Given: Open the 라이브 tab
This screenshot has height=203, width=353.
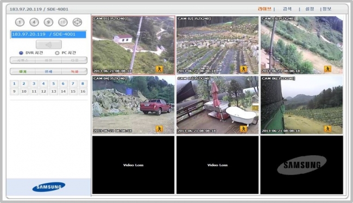Looking at the screenshot, I should [264, 9].
